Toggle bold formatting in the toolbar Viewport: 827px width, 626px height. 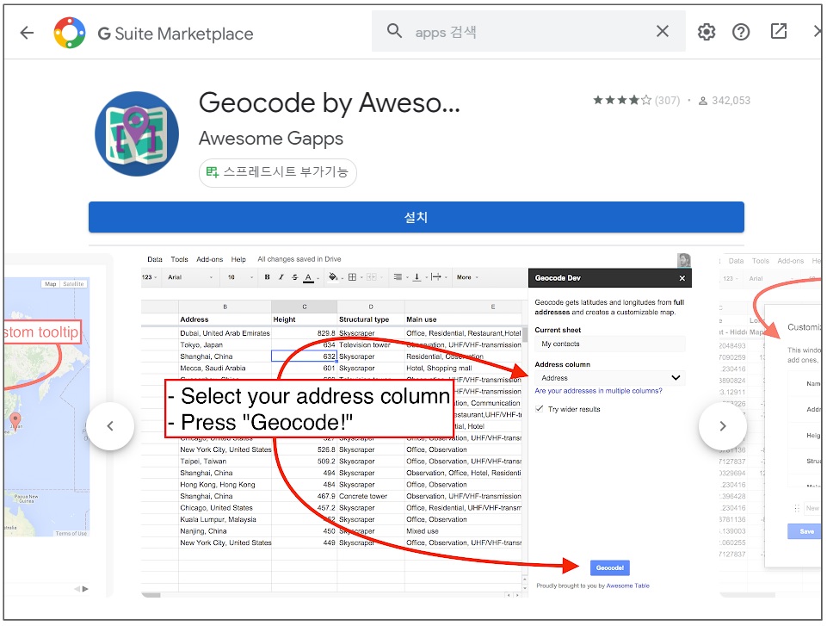268,277
